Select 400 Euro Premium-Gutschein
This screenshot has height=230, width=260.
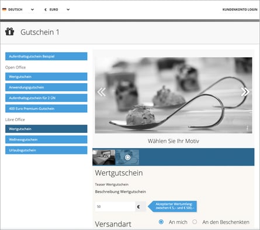[x=46, y=108]
